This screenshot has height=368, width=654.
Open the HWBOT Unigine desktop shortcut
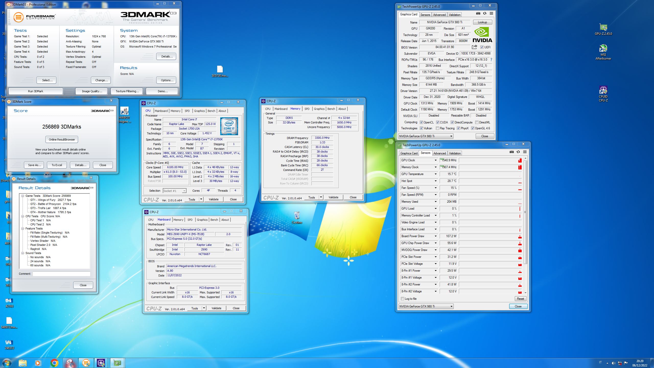[125, 115]
